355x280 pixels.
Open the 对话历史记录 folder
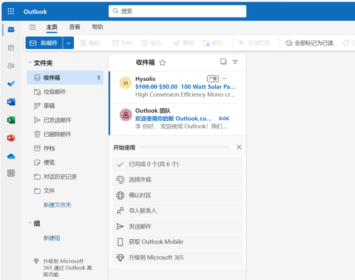coord(65,176)
